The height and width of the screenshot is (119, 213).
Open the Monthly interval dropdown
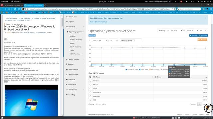pyautogui.click(x=163, y=30)
